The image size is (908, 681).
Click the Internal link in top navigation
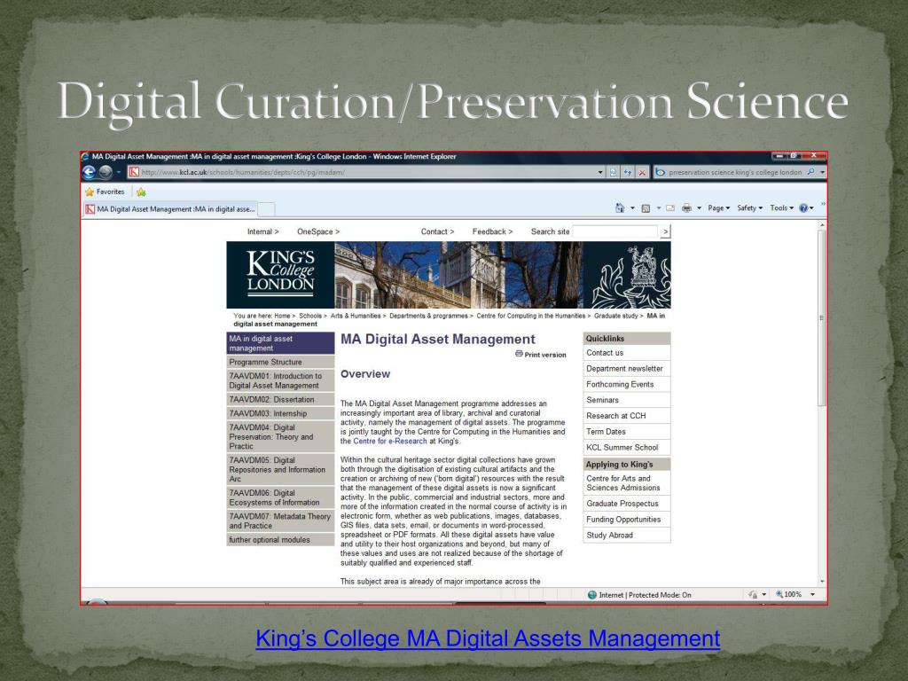pos(262,231)
